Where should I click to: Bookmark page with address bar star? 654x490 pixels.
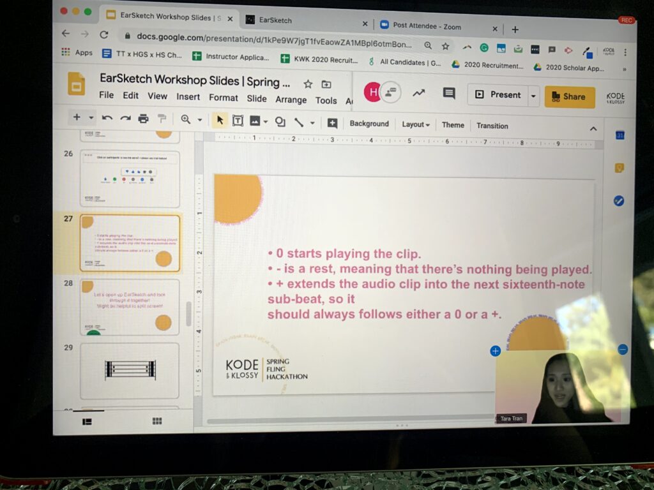[445, 46]
